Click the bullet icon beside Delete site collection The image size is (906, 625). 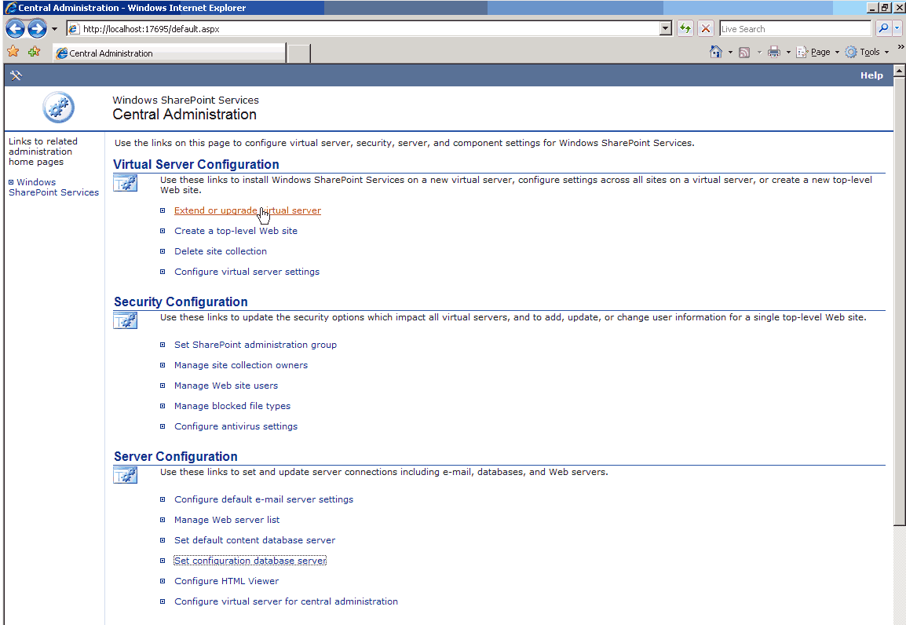click(163, 251)
